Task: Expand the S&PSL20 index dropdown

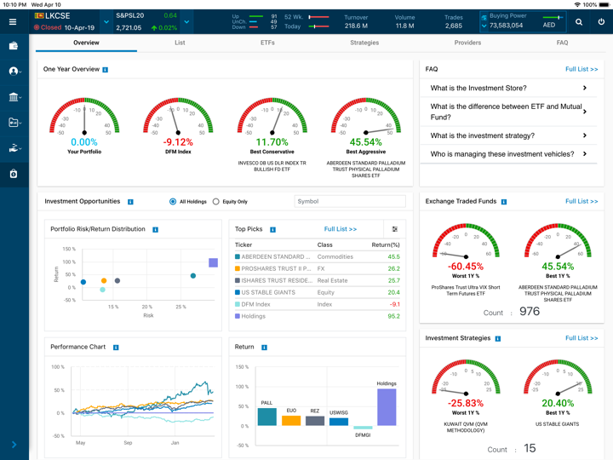Action: click(x=186, y=22)
